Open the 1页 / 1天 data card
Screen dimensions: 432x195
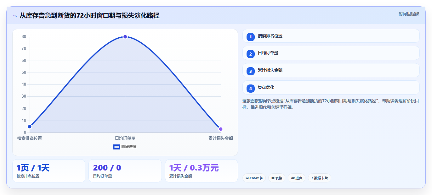click(x=49, y=171)
